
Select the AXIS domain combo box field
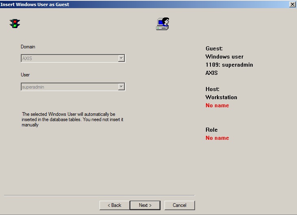[x=73, y=59]
